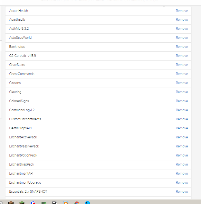Remove the Citizens plugin
Image resolution: width=201 pixels, height=204 pixels.
tap(182, 83)
